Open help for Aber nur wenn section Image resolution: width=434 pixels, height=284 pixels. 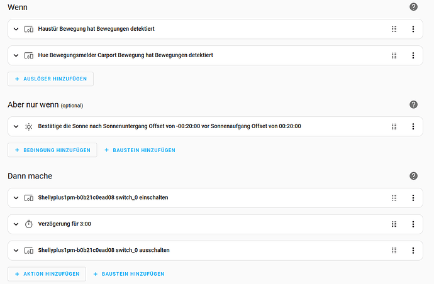coord(413,104)
